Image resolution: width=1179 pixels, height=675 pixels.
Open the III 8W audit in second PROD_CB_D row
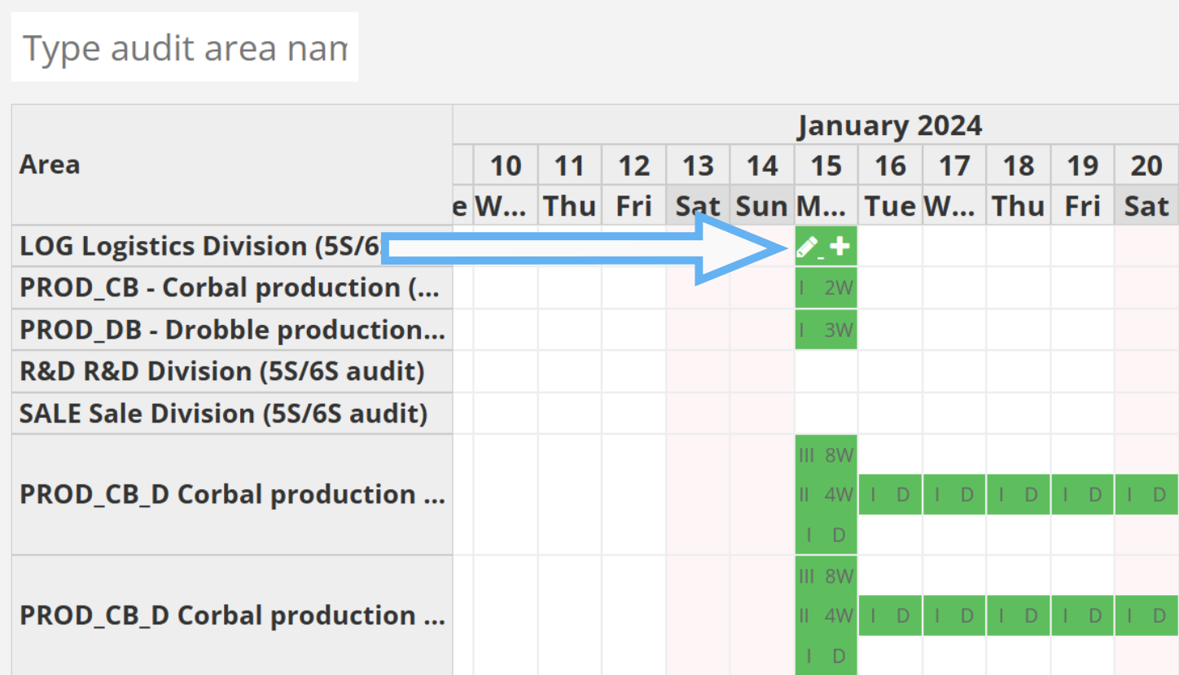click(x=826, y=576)
